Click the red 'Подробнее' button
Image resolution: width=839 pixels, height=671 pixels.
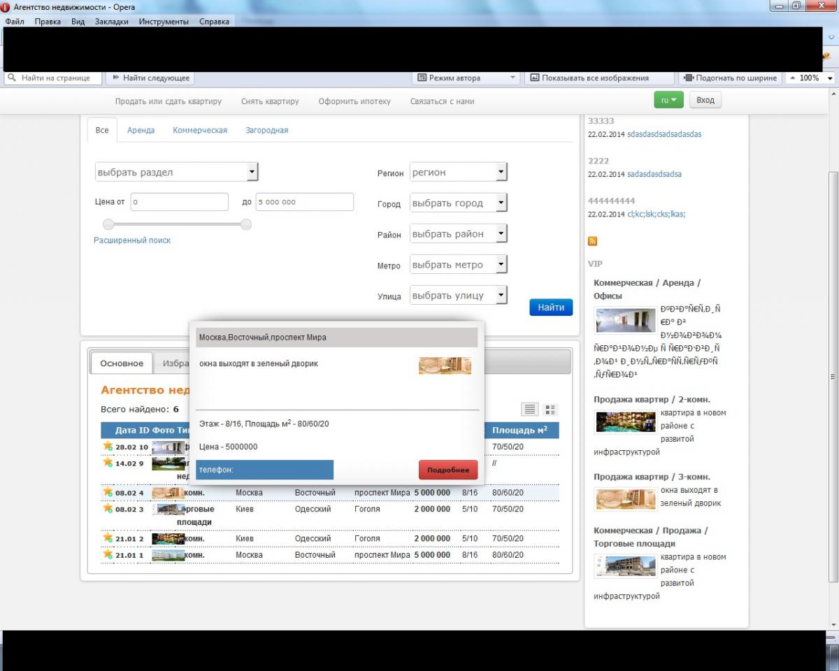click(448, 470)
